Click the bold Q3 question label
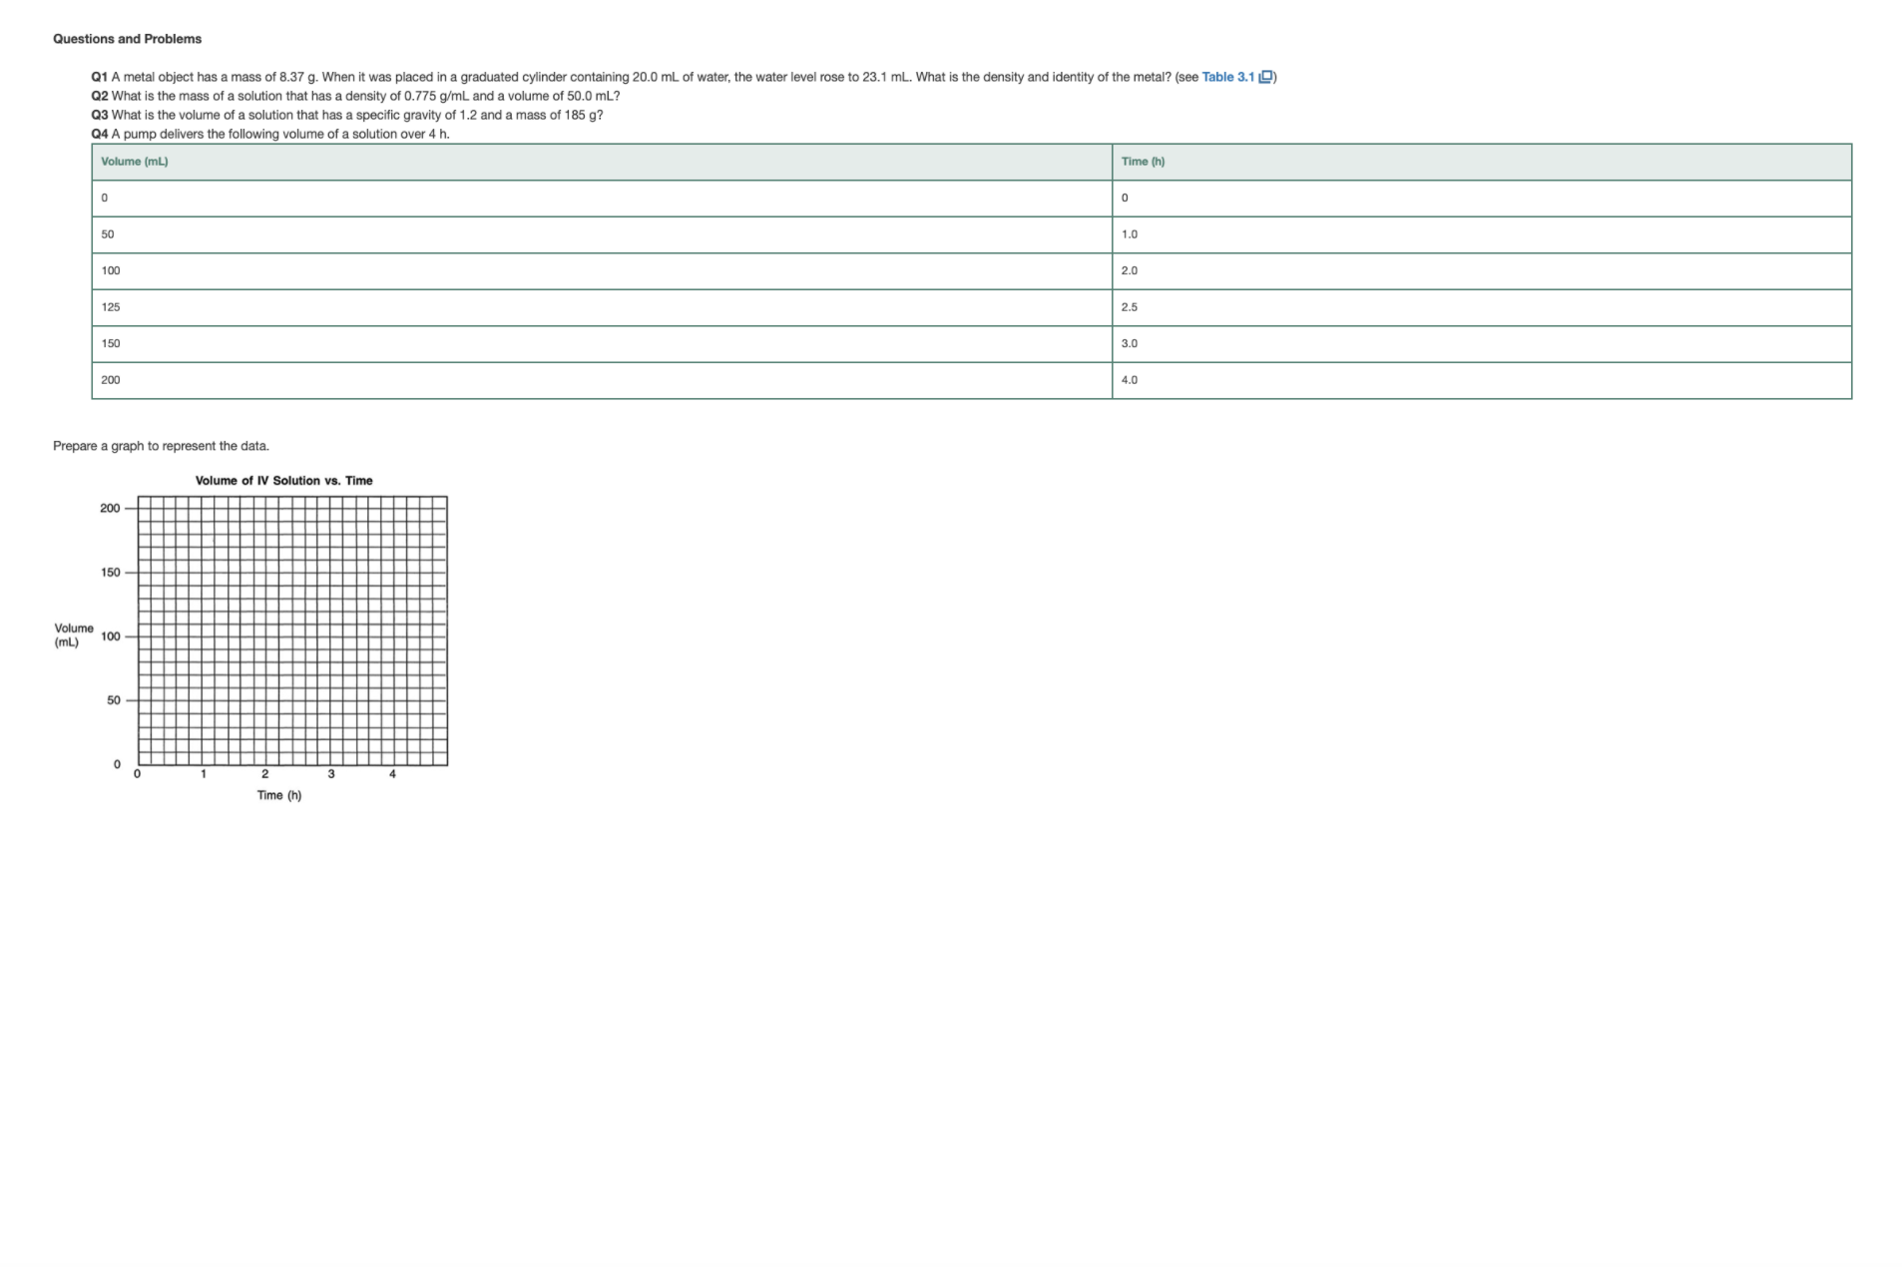This screenshot has width=1902, height=1267. pos(99,115)
